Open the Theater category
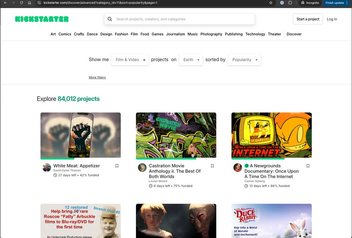This screenshot has height=238, width=352. coord(275,34)
